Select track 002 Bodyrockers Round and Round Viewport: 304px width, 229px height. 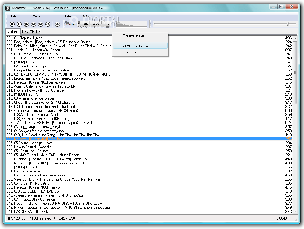click(x=149, y=42)
